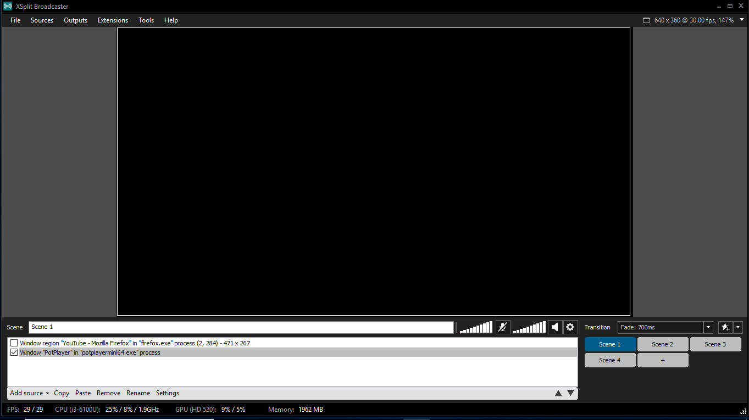Open the Add source dropdown

tap(29, 393)
